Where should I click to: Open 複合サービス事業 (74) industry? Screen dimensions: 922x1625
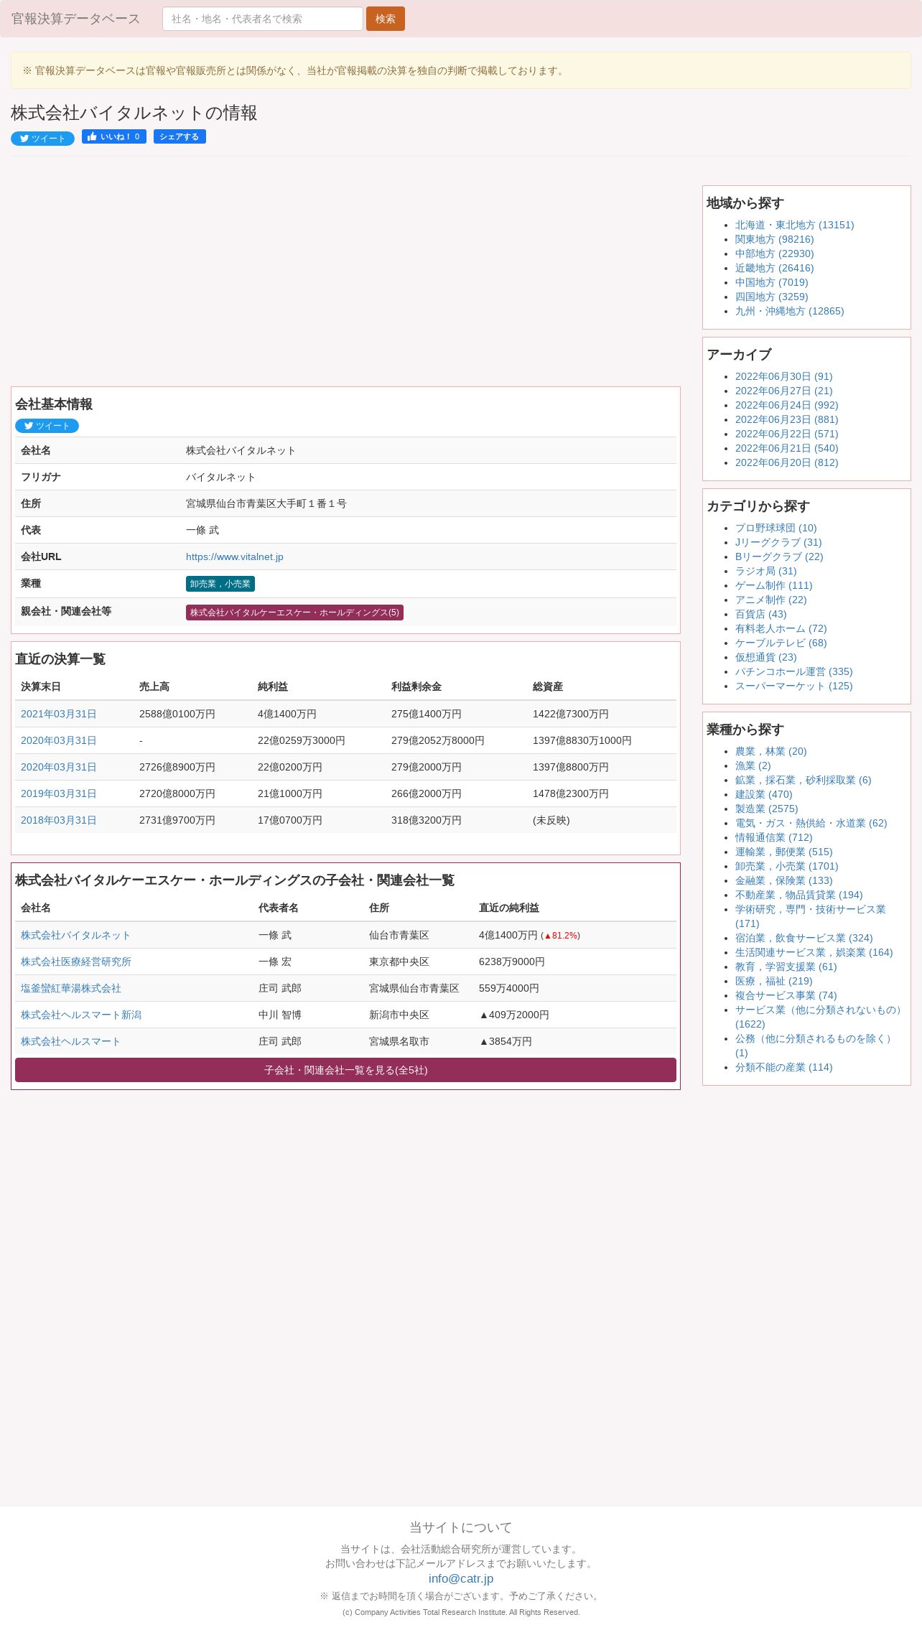point(786,995)
